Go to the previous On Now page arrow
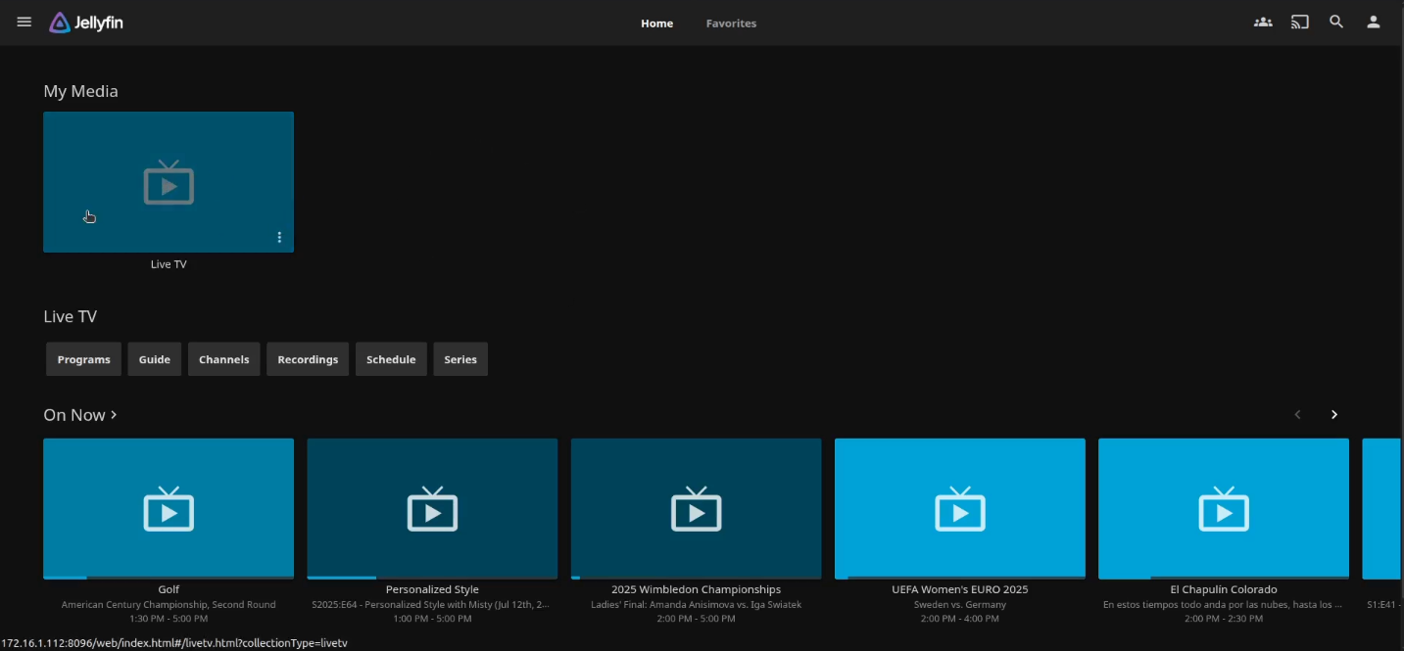This screenshot has height=651, width=1404. [x=1298, y=415]
